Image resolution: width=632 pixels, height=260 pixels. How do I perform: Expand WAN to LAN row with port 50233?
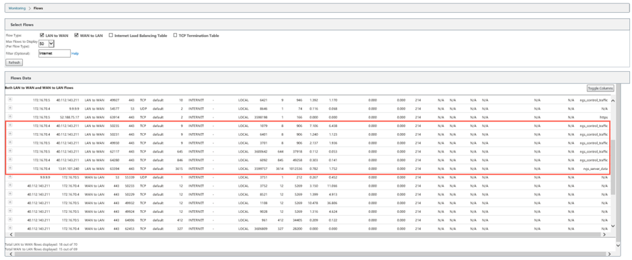[10, 185]
